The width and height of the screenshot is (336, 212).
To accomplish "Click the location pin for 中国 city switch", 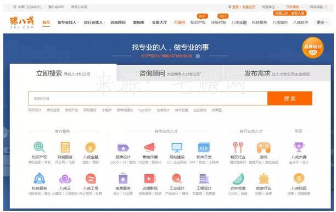I will click(15, 7).
